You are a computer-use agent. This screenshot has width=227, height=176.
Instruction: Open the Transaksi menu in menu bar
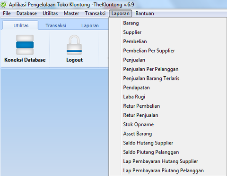[x=95, y=13]
